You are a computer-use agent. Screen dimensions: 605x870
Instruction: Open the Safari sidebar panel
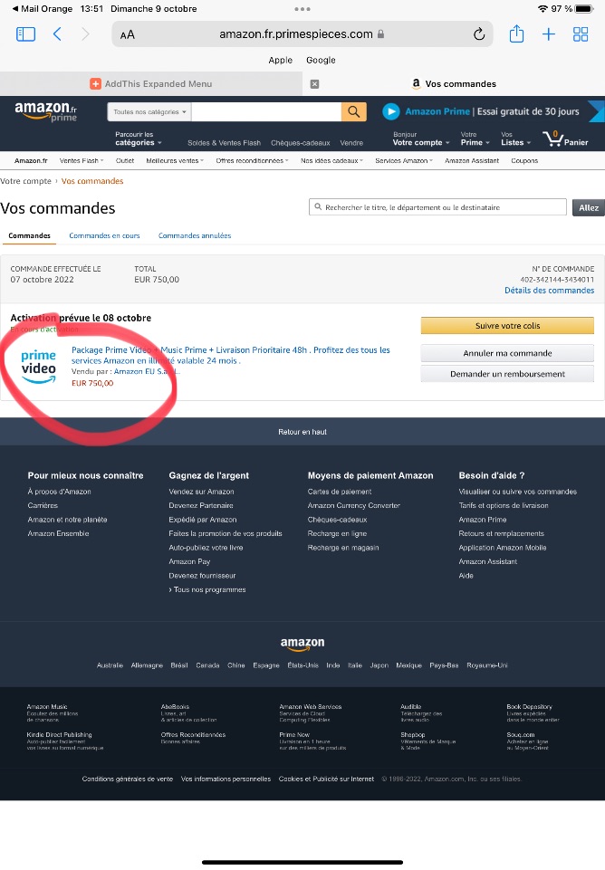(25, 34)
